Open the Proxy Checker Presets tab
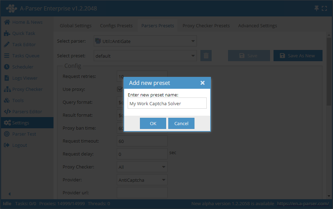The image size is (333, 209). click(x=206, y=26)
